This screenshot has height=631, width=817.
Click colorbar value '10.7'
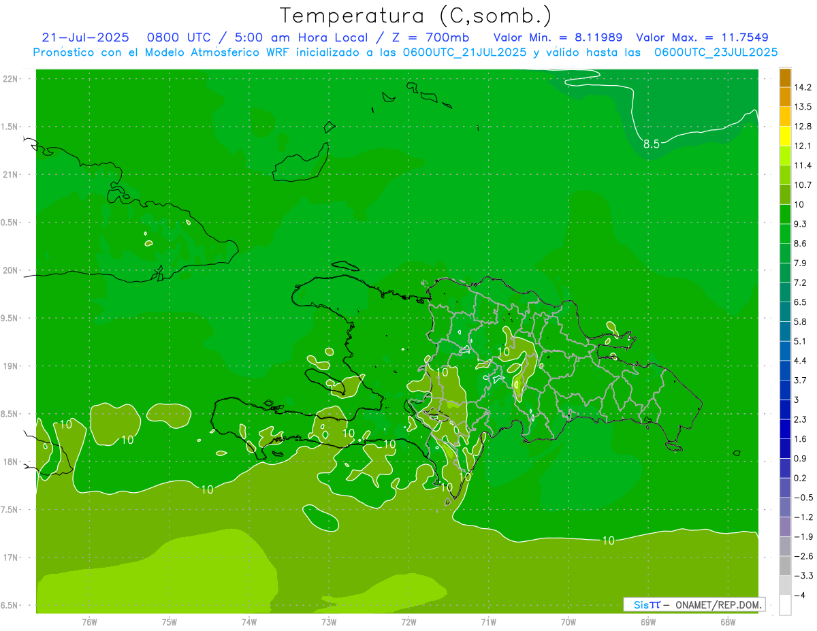tap(803, 185)
